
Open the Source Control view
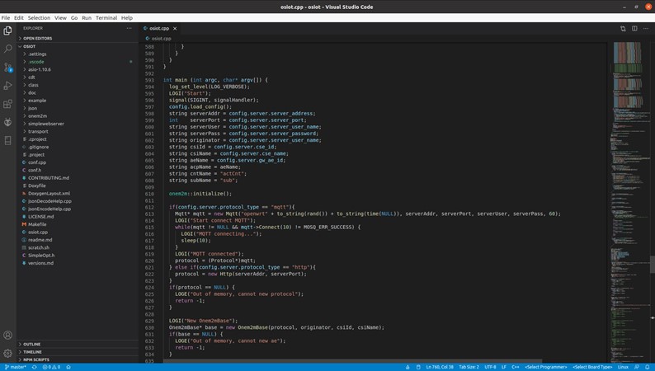pyautogui.click(x=7, y=67)
